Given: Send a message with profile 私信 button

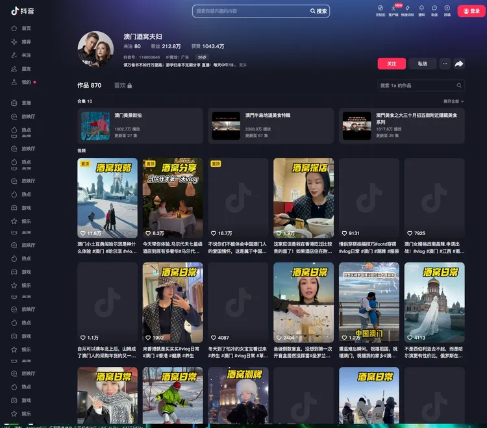Looking at the screenshot, I should click(x=422, y=64).
